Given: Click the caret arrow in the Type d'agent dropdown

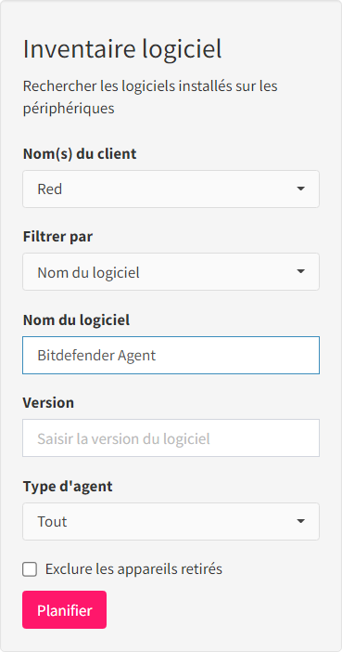Looking at the screenshot, I should pyautogui.click(x=301, y=521).
